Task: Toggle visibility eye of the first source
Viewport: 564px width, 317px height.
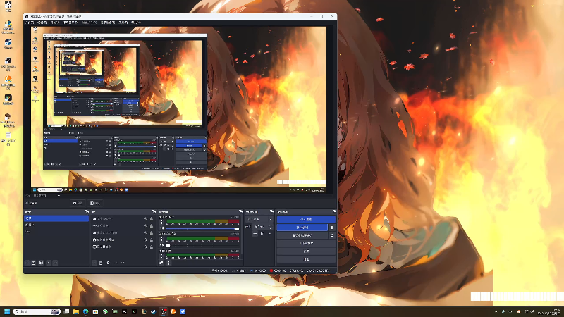Action: (x=146, y=218)
